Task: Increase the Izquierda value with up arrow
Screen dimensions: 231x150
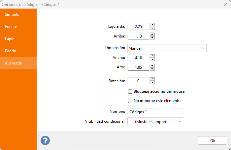Action: tap(152, 25)
